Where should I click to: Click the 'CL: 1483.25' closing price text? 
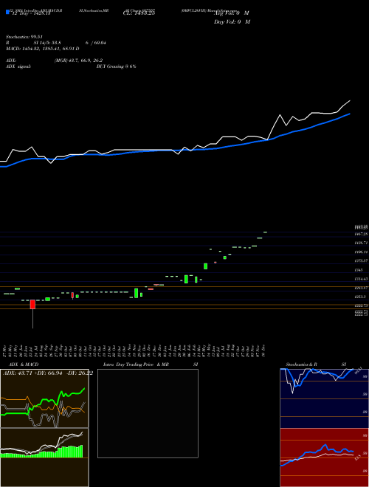point(139,13)
